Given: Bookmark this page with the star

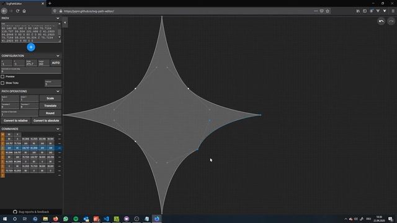Looking at the screenshot, I should (328, 11).
